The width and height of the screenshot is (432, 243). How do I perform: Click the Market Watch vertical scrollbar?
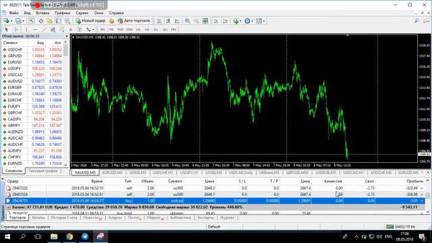point(65,103)
